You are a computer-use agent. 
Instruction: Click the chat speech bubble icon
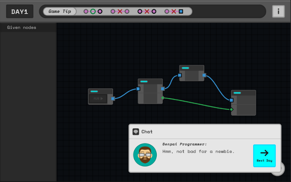[x=136, y=132]
